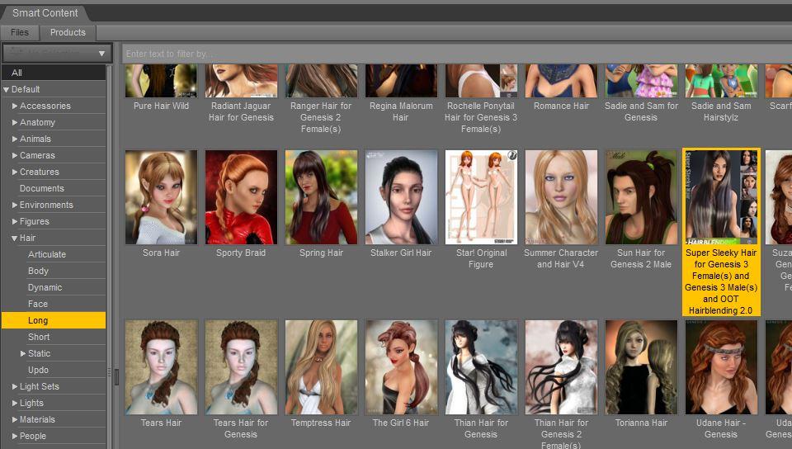Expand the People category
This screenshot has height=449, width=792.
click(15, 436)
